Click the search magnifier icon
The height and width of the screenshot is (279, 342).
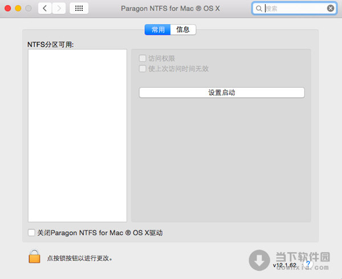click(x=259, y=9)
